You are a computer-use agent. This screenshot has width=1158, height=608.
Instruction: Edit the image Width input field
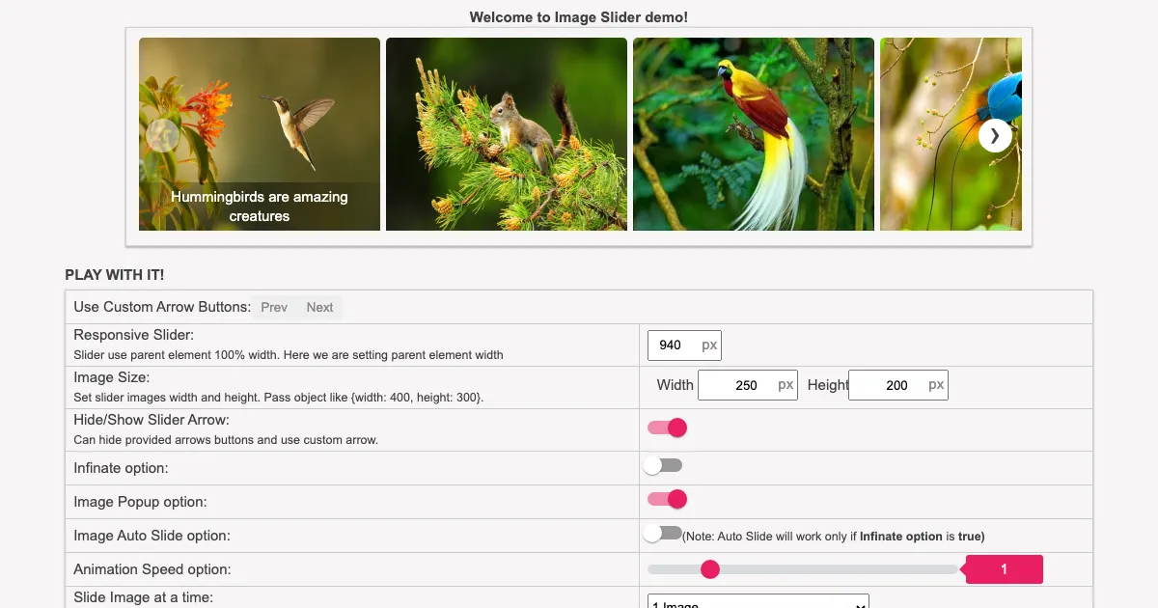(x=747, y=385)
